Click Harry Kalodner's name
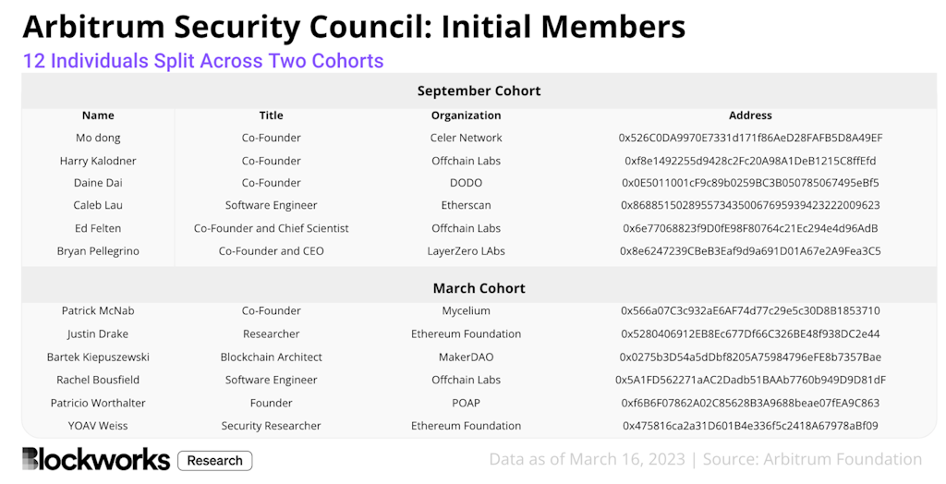This screenshot has width=946, height=484. point(98,161)
